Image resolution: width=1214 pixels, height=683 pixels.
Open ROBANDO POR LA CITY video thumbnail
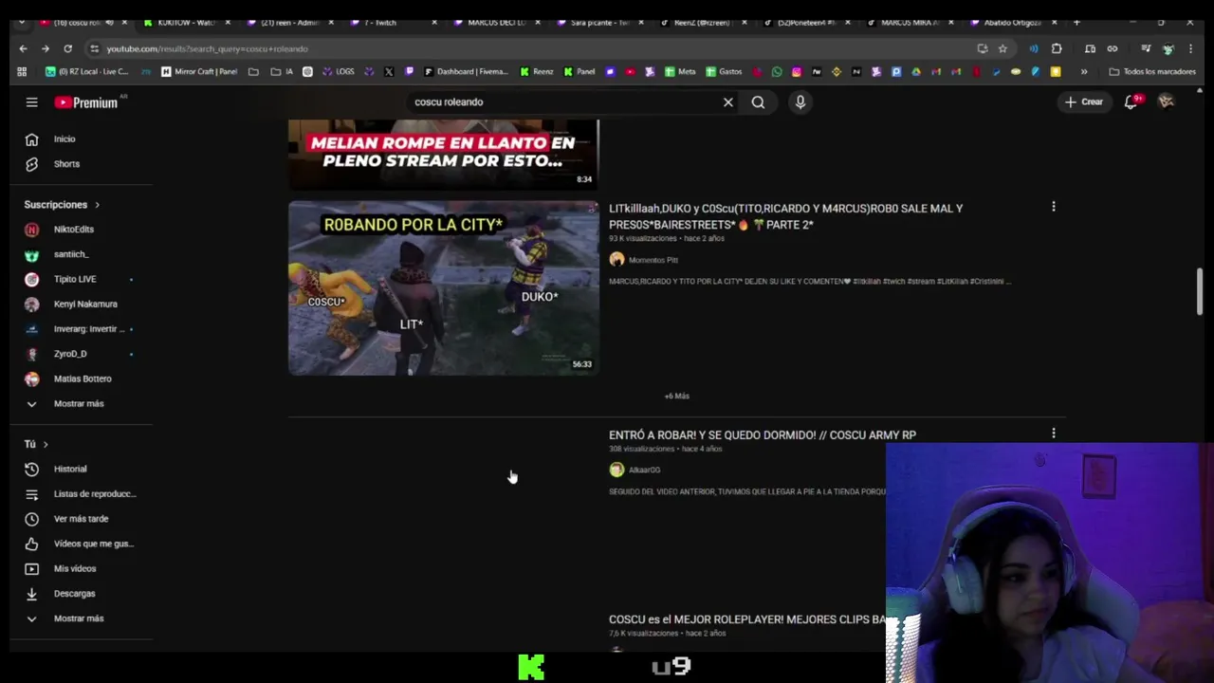point(443,287)
